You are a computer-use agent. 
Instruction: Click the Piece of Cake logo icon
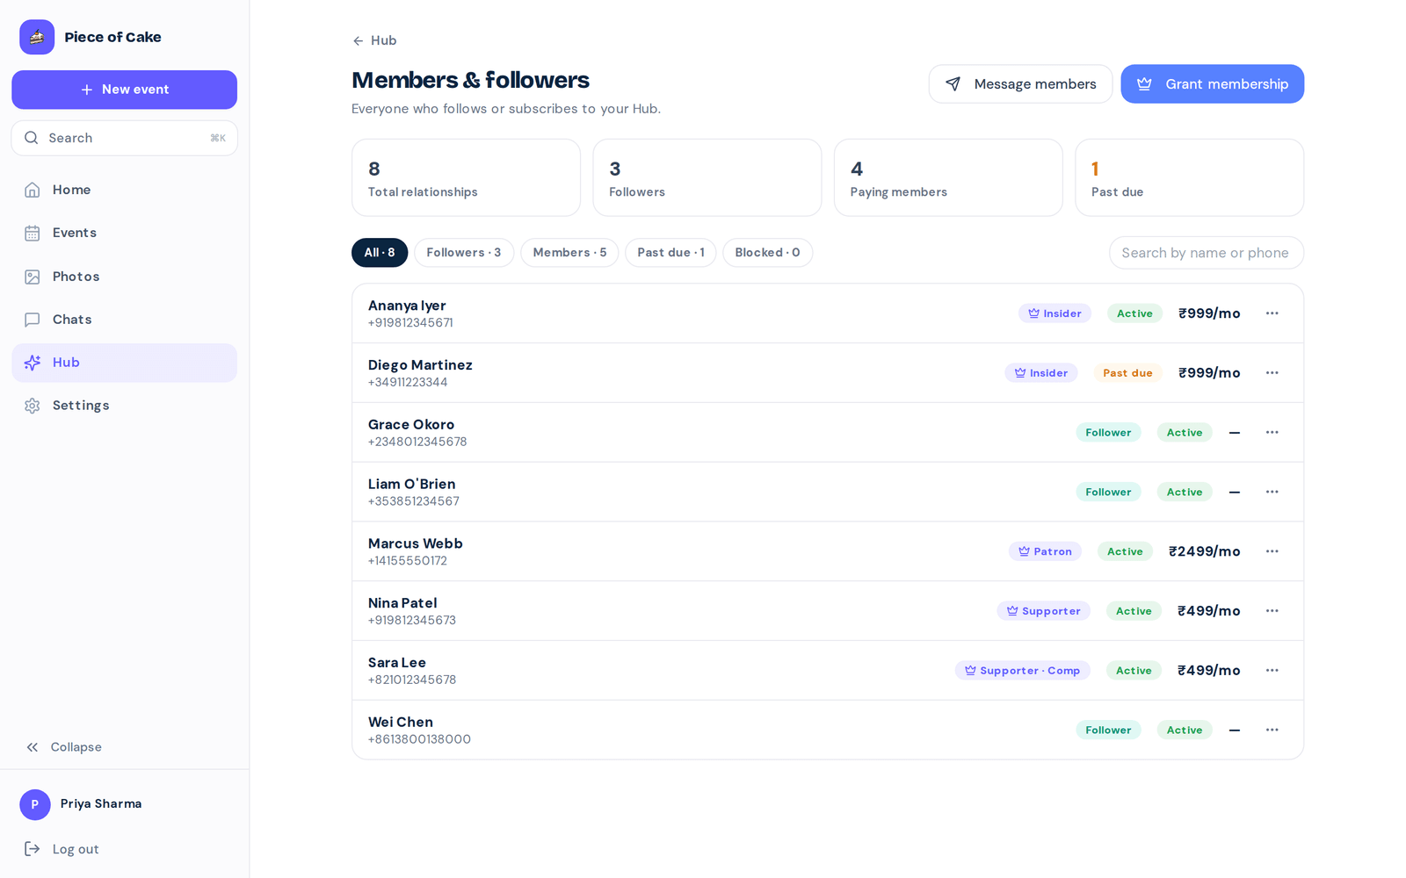pos(37,37)
